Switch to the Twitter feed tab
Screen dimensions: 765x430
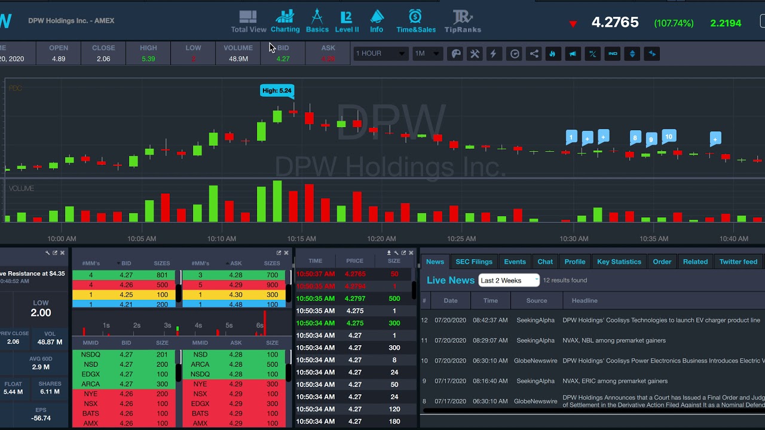(738, 262)
